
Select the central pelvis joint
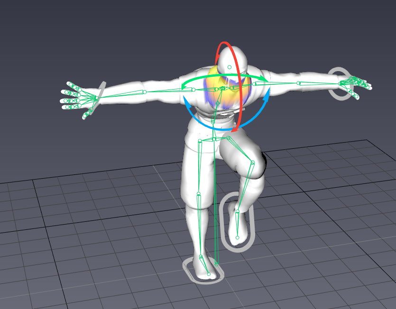point(214,139)
